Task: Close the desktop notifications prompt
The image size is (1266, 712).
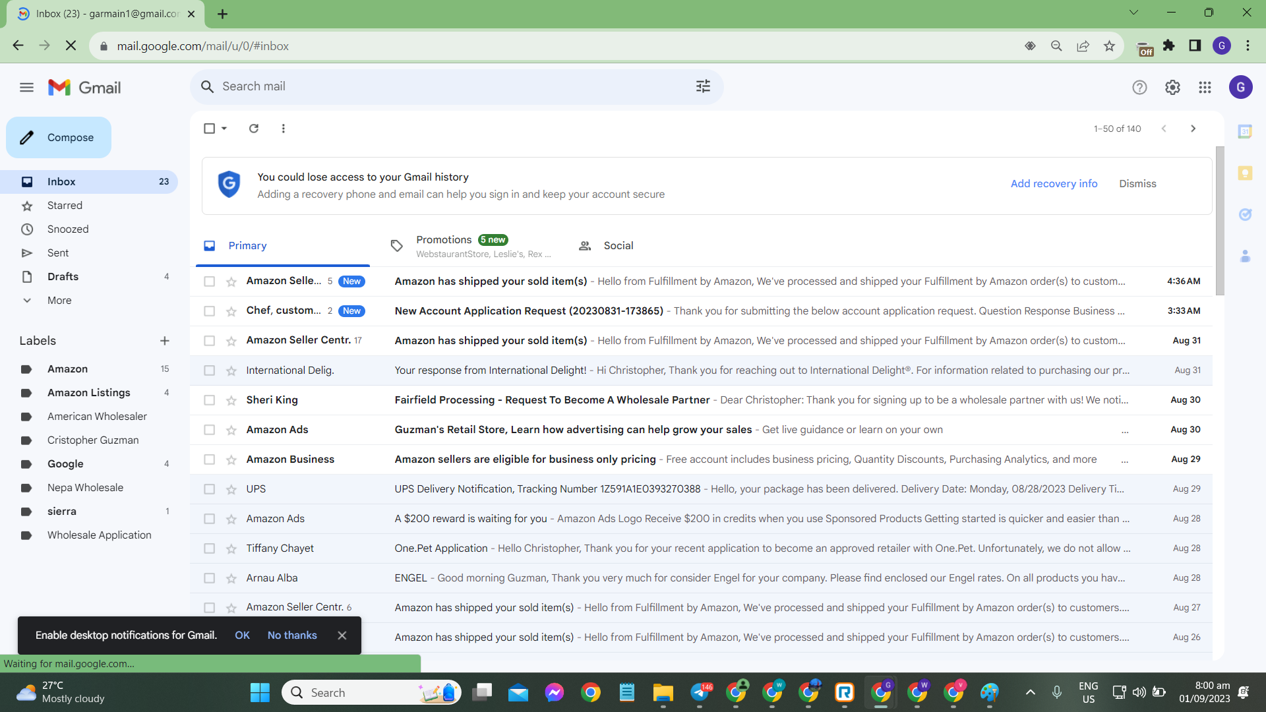Action: (x=342, y=636)
